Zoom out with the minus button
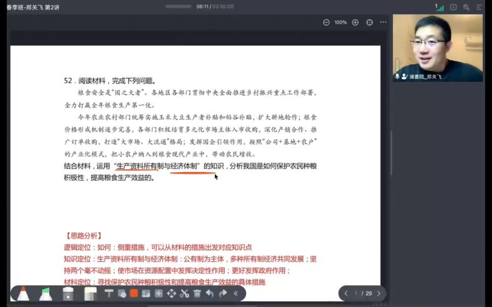Viewport: 492px width, 307px height. (x=326, y=23)
